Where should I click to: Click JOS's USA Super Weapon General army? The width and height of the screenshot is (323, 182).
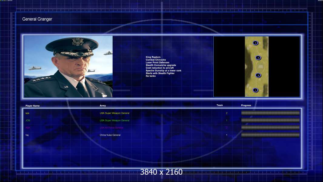pos(115,120)
